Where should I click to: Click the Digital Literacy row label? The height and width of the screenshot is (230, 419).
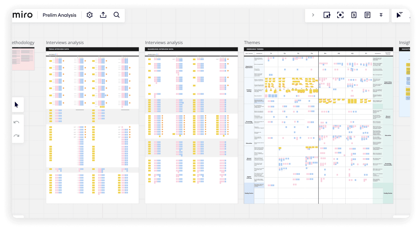click(249, 177)
